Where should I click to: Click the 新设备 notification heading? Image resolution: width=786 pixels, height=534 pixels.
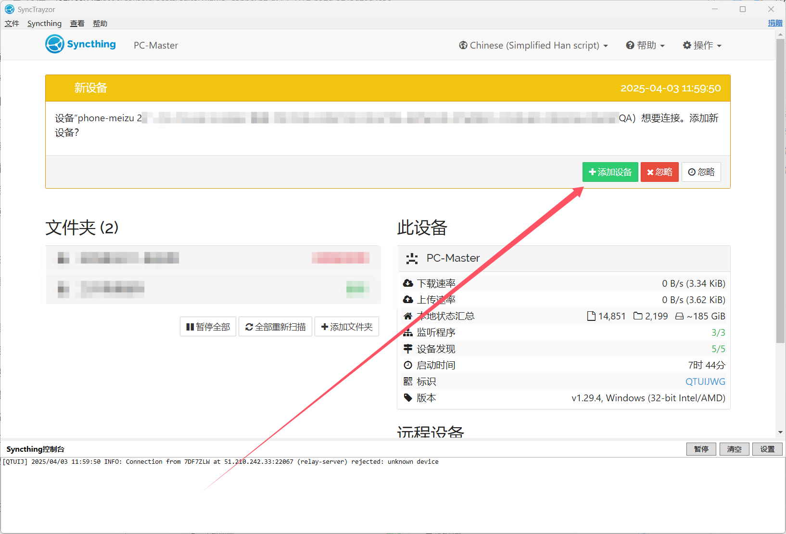tap(90, 88)
